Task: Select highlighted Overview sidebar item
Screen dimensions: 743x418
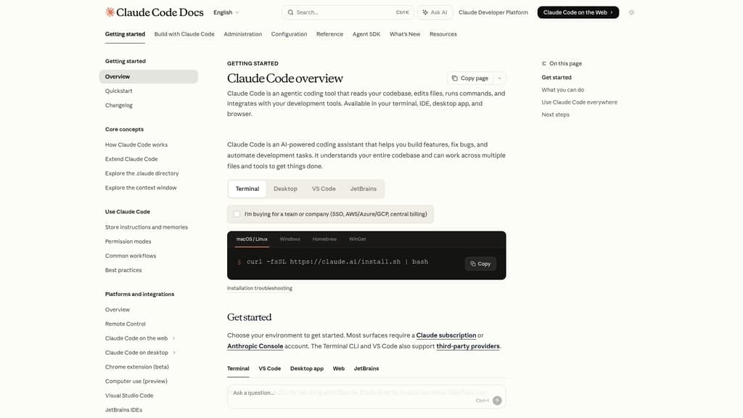Action: [x=148, y=76]
